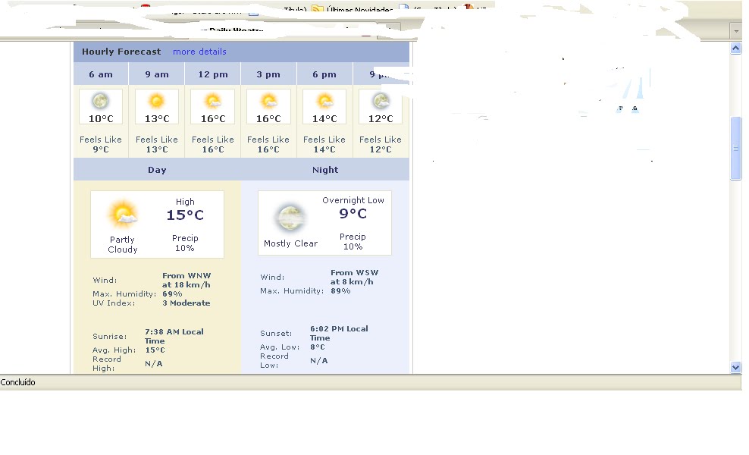Click the Hourly Forecast heading
The width and height of the screenshot is (749, 455).
click(121, 52)
